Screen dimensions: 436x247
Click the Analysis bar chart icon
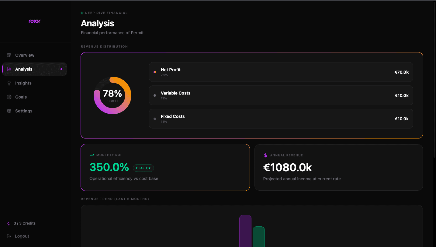click(9, 69)
